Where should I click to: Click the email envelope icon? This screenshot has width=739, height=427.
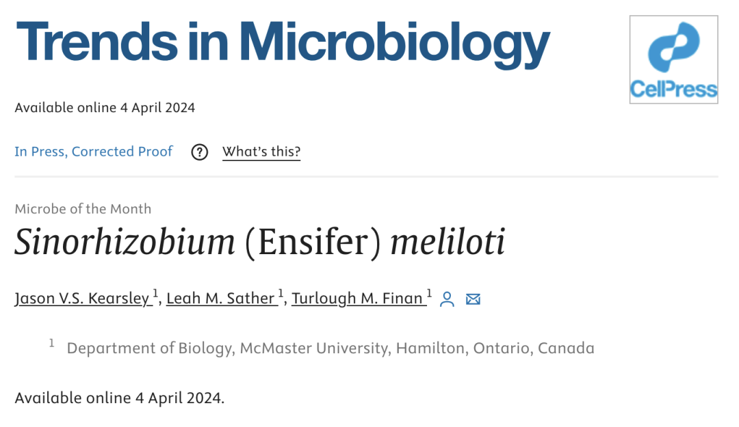474,299
